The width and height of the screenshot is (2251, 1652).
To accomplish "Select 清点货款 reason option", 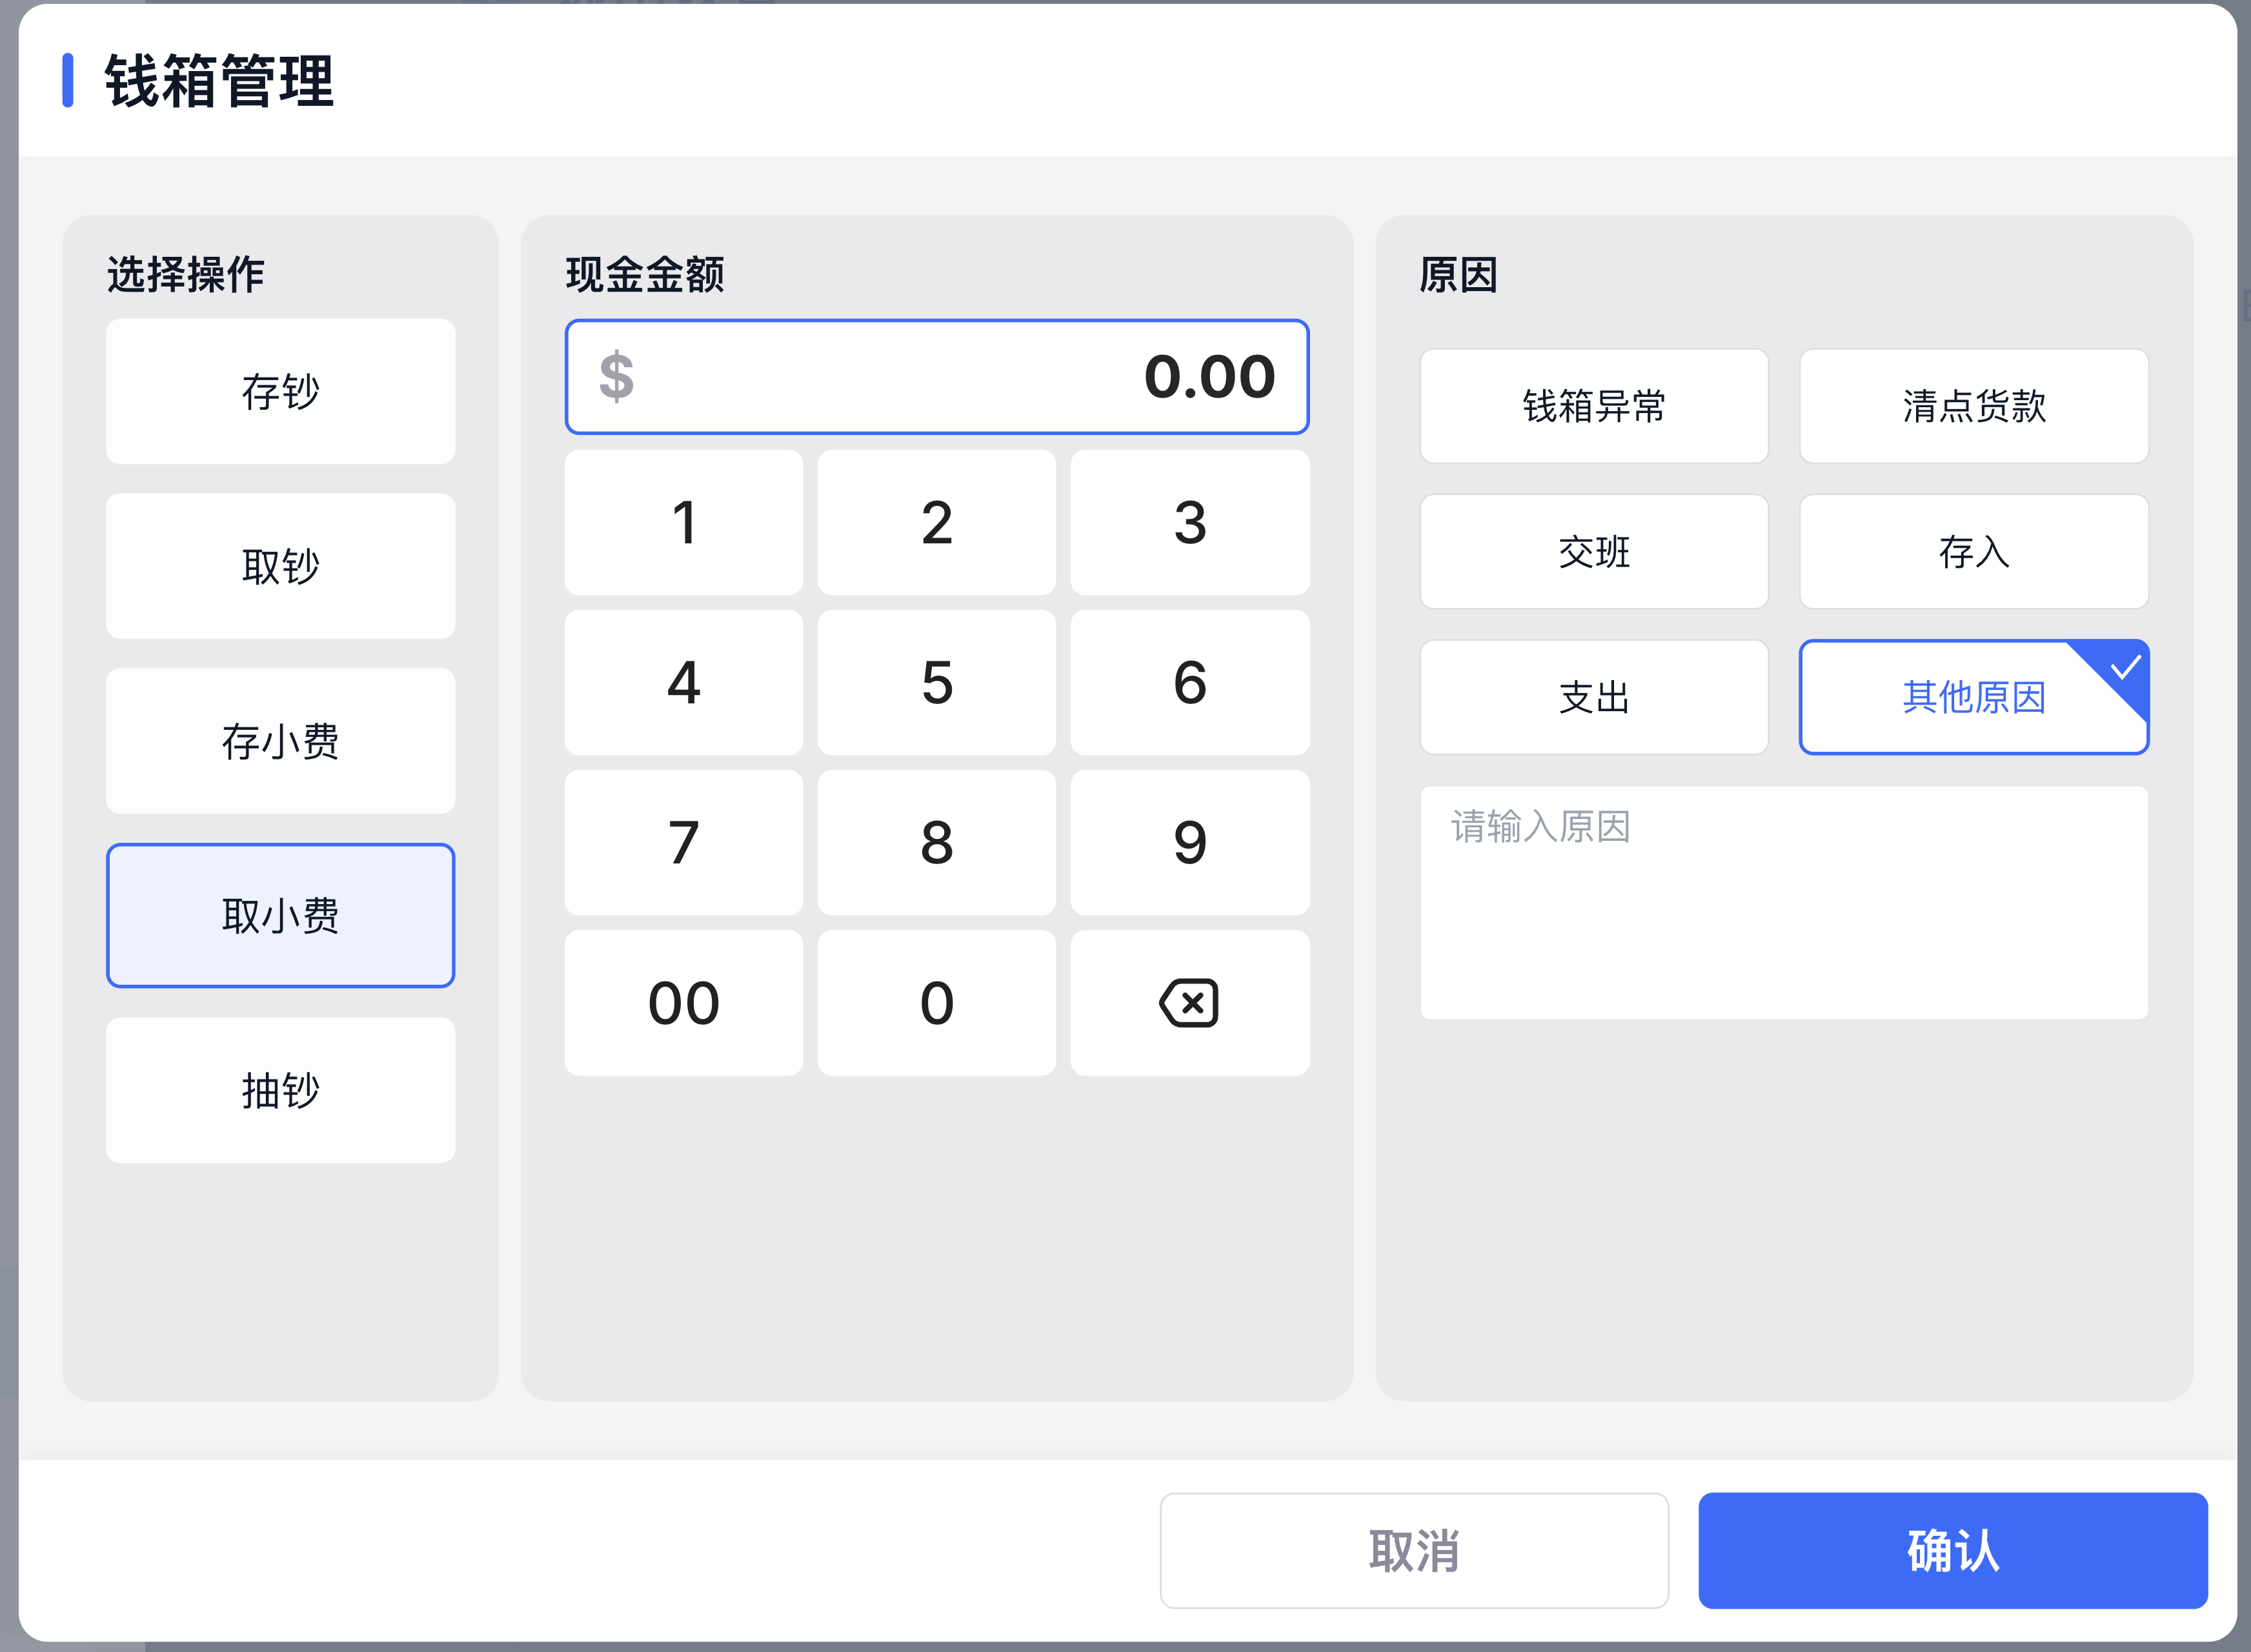I will click(1973, 406).
